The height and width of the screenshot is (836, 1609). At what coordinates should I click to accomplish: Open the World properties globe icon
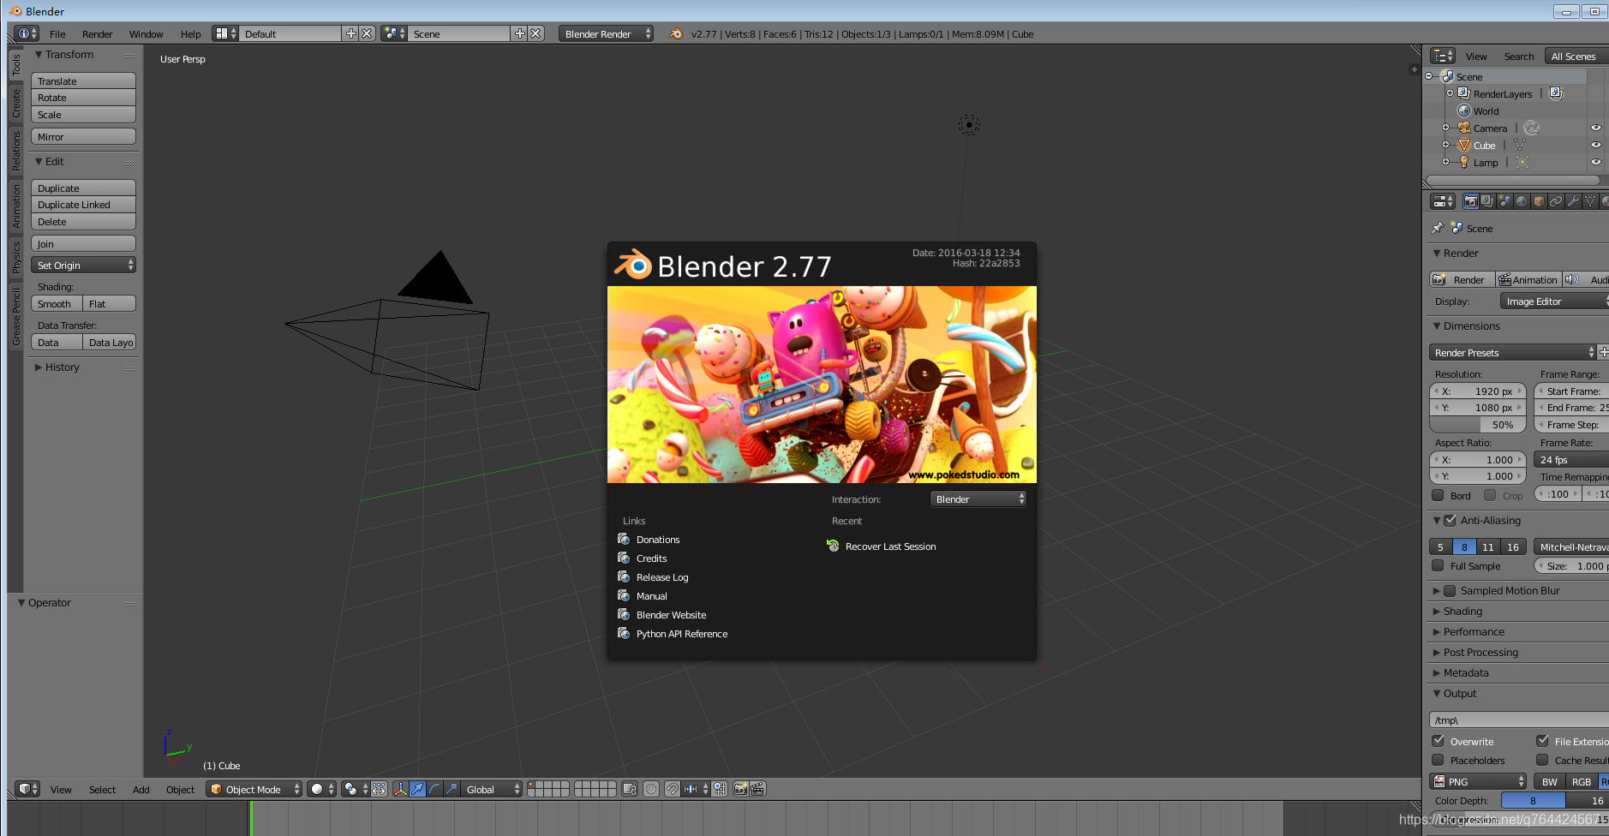pyautogui.click(x=1522, y=201)
